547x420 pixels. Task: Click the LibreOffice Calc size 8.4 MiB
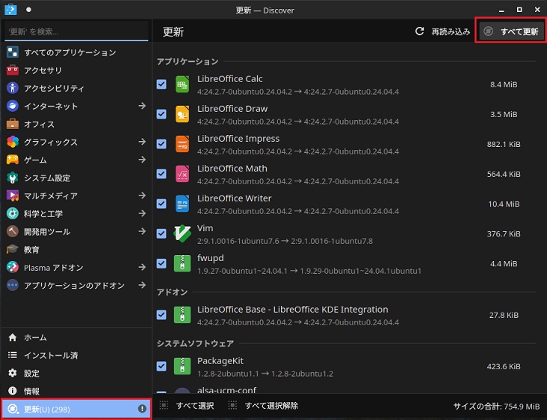click(x=504, y=84)
